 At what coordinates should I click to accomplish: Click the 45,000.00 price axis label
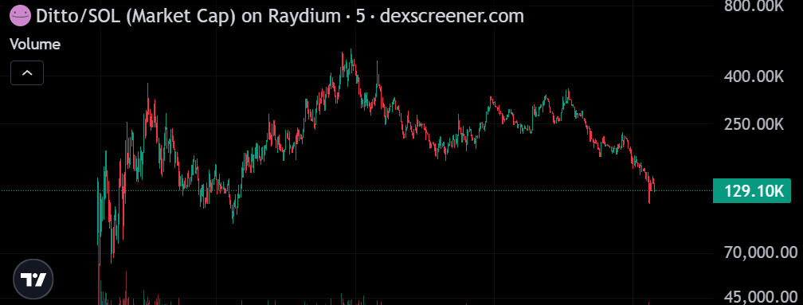pos(761,297)
